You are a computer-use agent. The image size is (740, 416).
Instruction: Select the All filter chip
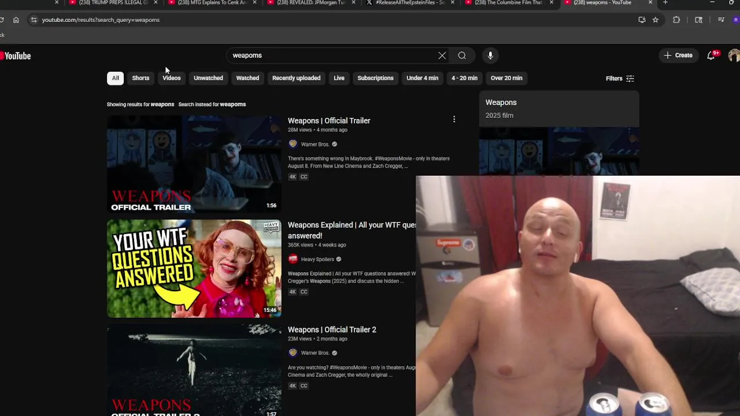coord(115,78)
